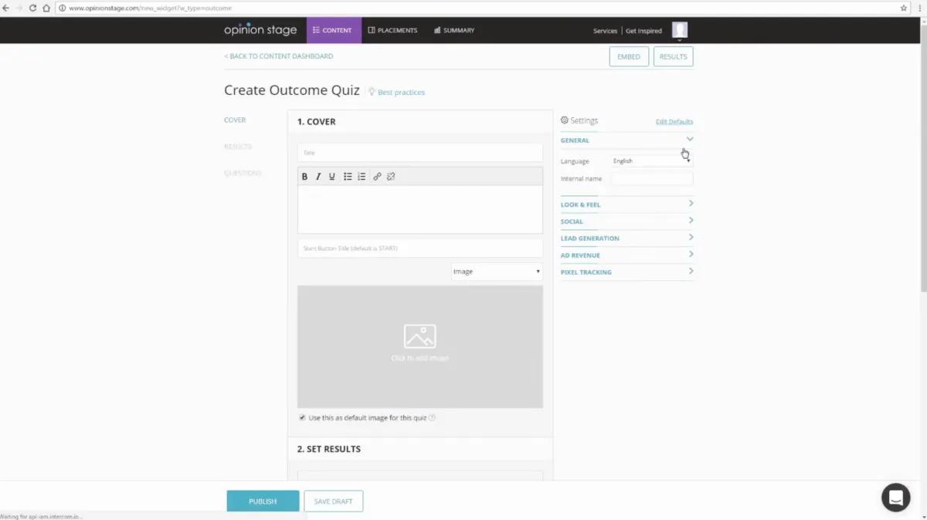The image size is (927, 520).
Task: Click the Internal name input field
Action: pos(652,179)
